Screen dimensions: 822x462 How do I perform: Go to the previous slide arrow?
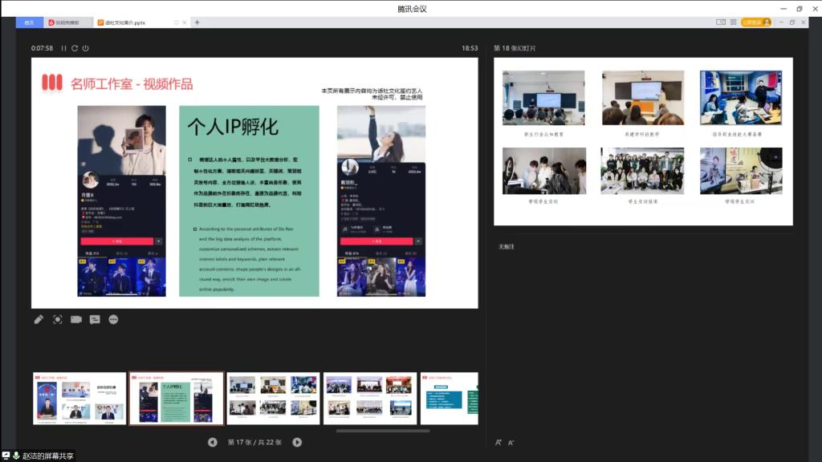[213, 442]
